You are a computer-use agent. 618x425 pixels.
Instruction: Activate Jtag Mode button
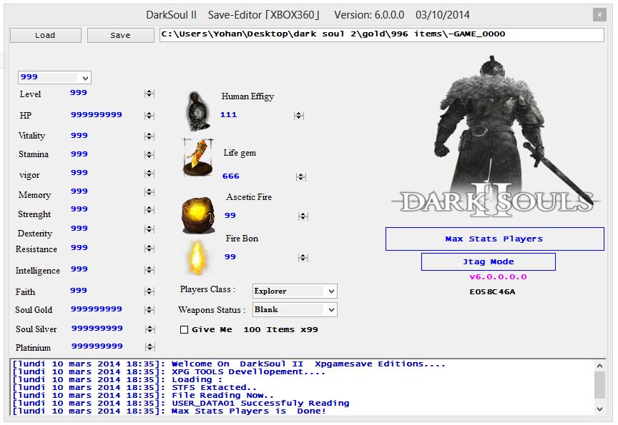(488, 262)
